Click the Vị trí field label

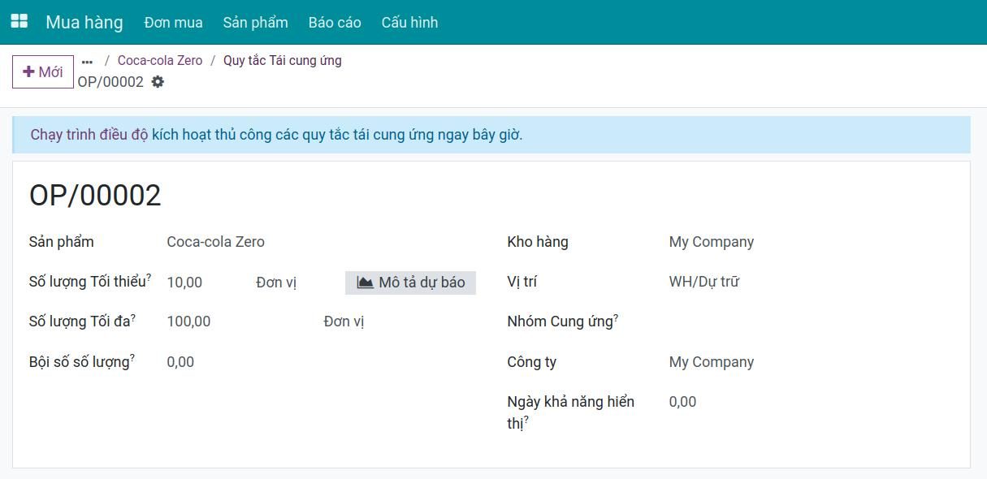(x=522, y=282)
